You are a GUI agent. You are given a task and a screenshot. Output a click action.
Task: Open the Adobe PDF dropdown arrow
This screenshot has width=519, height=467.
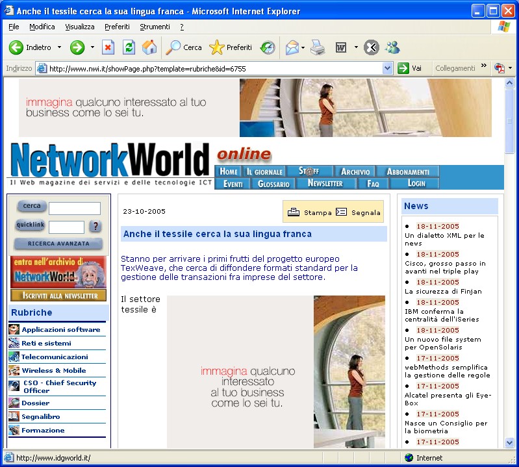click(x=510, y=68)
